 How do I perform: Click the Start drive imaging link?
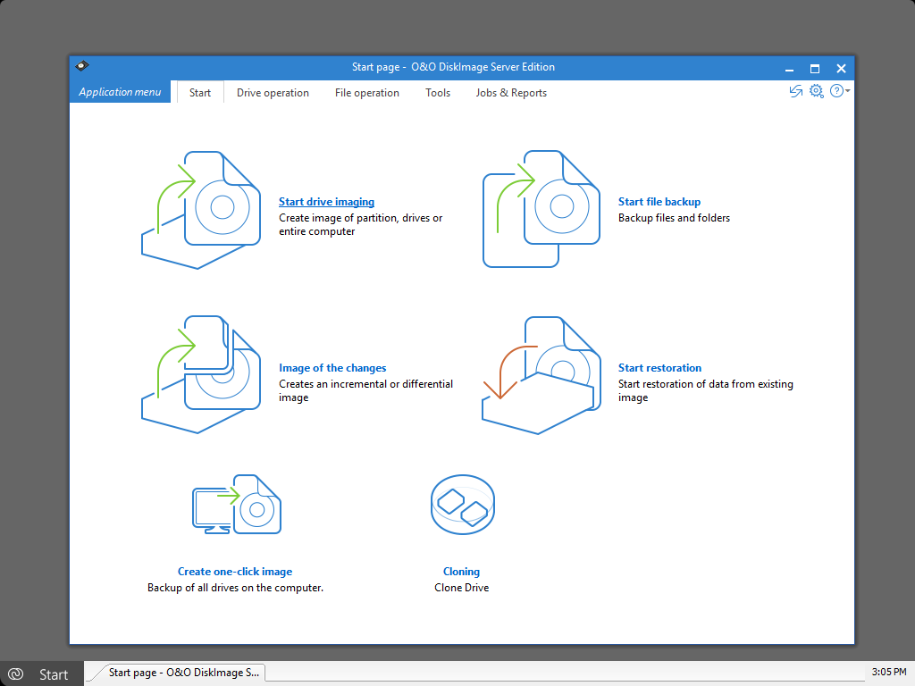[326, 202]
